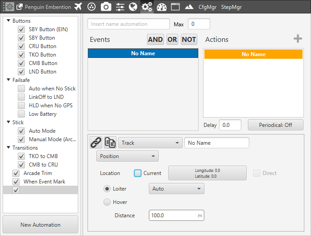
Task: Toggle the TKO to CMB checkbox
Action: coord(21,156)
